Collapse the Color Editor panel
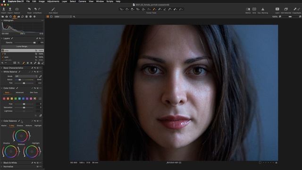The width and height of the screenshot is (302, 170). (2, 88)
